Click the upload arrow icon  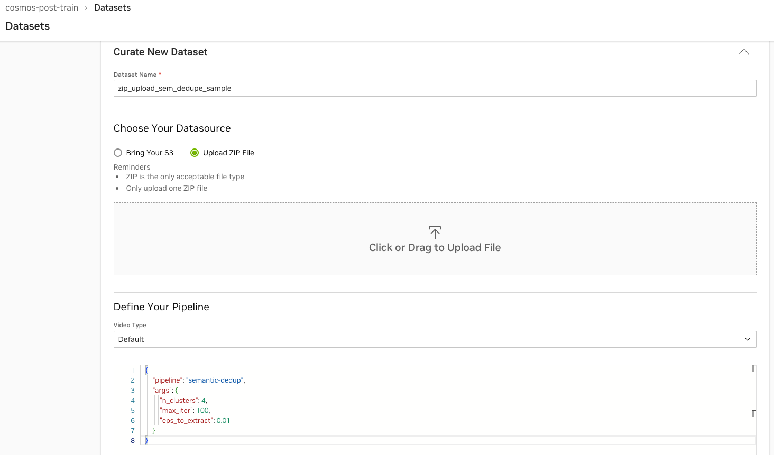pyautogui.click(x=435, y=232)
